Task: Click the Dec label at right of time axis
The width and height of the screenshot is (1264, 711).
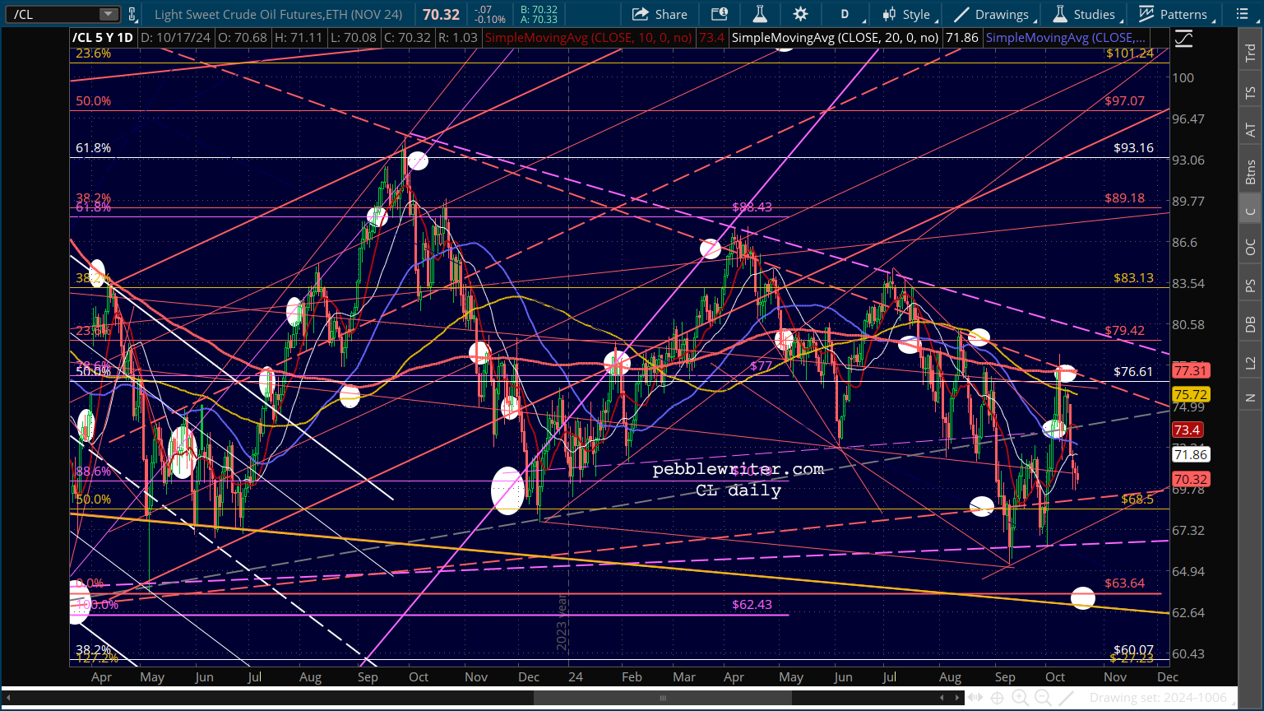Action: (x=1168, y=677)
